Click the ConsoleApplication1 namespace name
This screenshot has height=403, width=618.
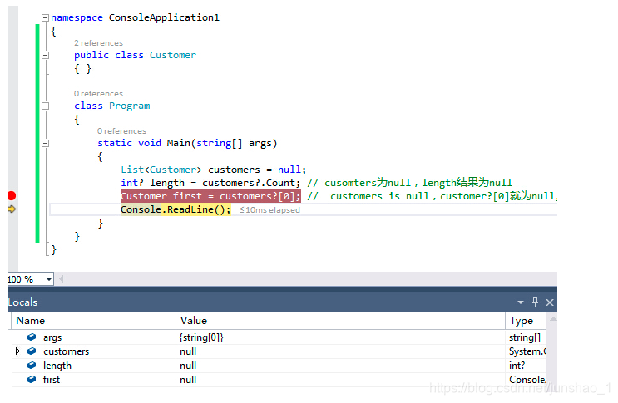point(164,17)
